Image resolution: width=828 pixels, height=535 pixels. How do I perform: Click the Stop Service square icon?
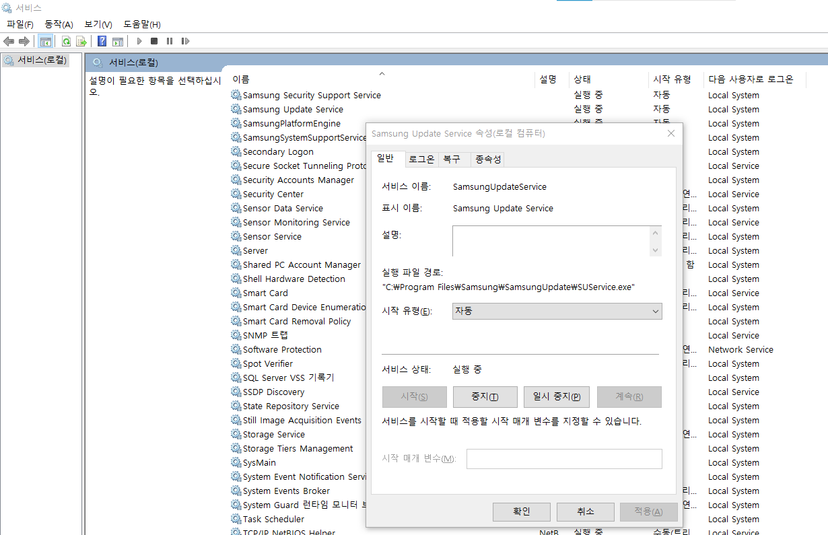[x=154, y=41]
